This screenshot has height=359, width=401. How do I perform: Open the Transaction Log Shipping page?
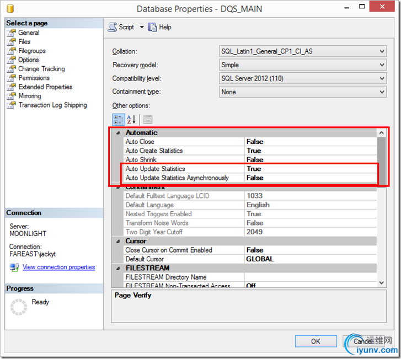(x=53, y=105)
